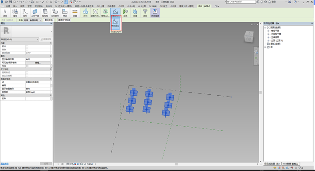Viewport: 315px width, 171px height.
Task: Open the 主体 host dropdown in options bar
Action: click(x=32, y=20)
